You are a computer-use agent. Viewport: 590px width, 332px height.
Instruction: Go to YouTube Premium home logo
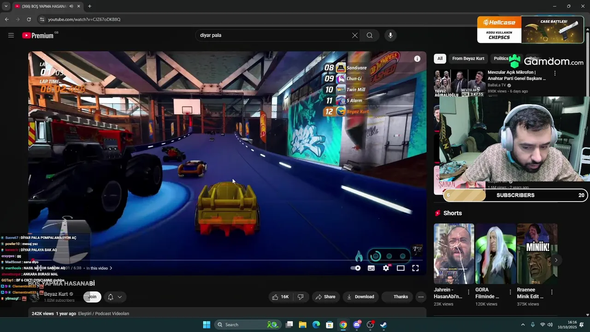38,36
